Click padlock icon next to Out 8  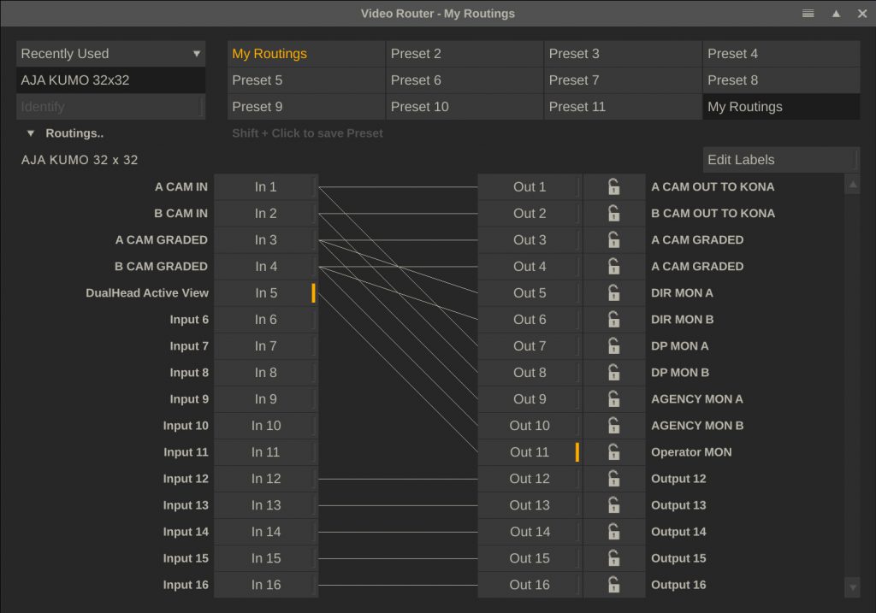613,373
